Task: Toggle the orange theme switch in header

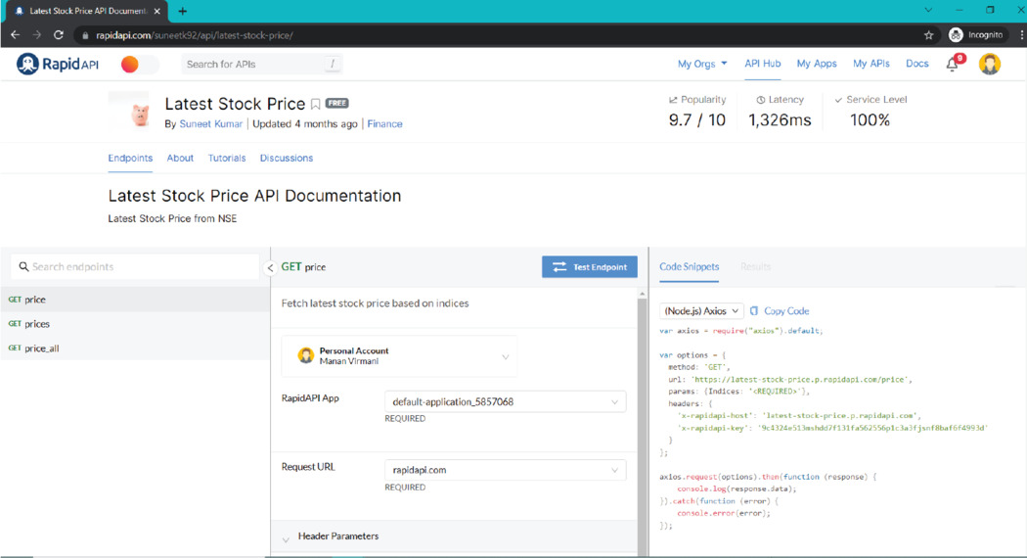Action: click(140, 65)
